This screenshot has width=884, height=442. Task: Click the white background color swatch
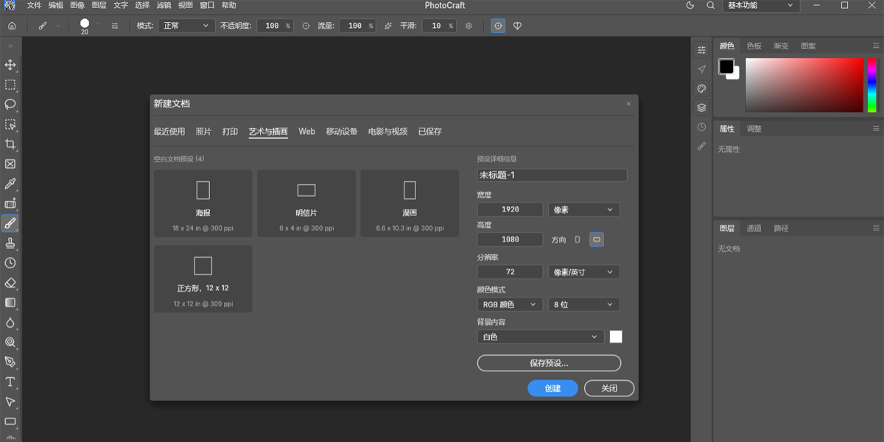click(x=616, y=337)
